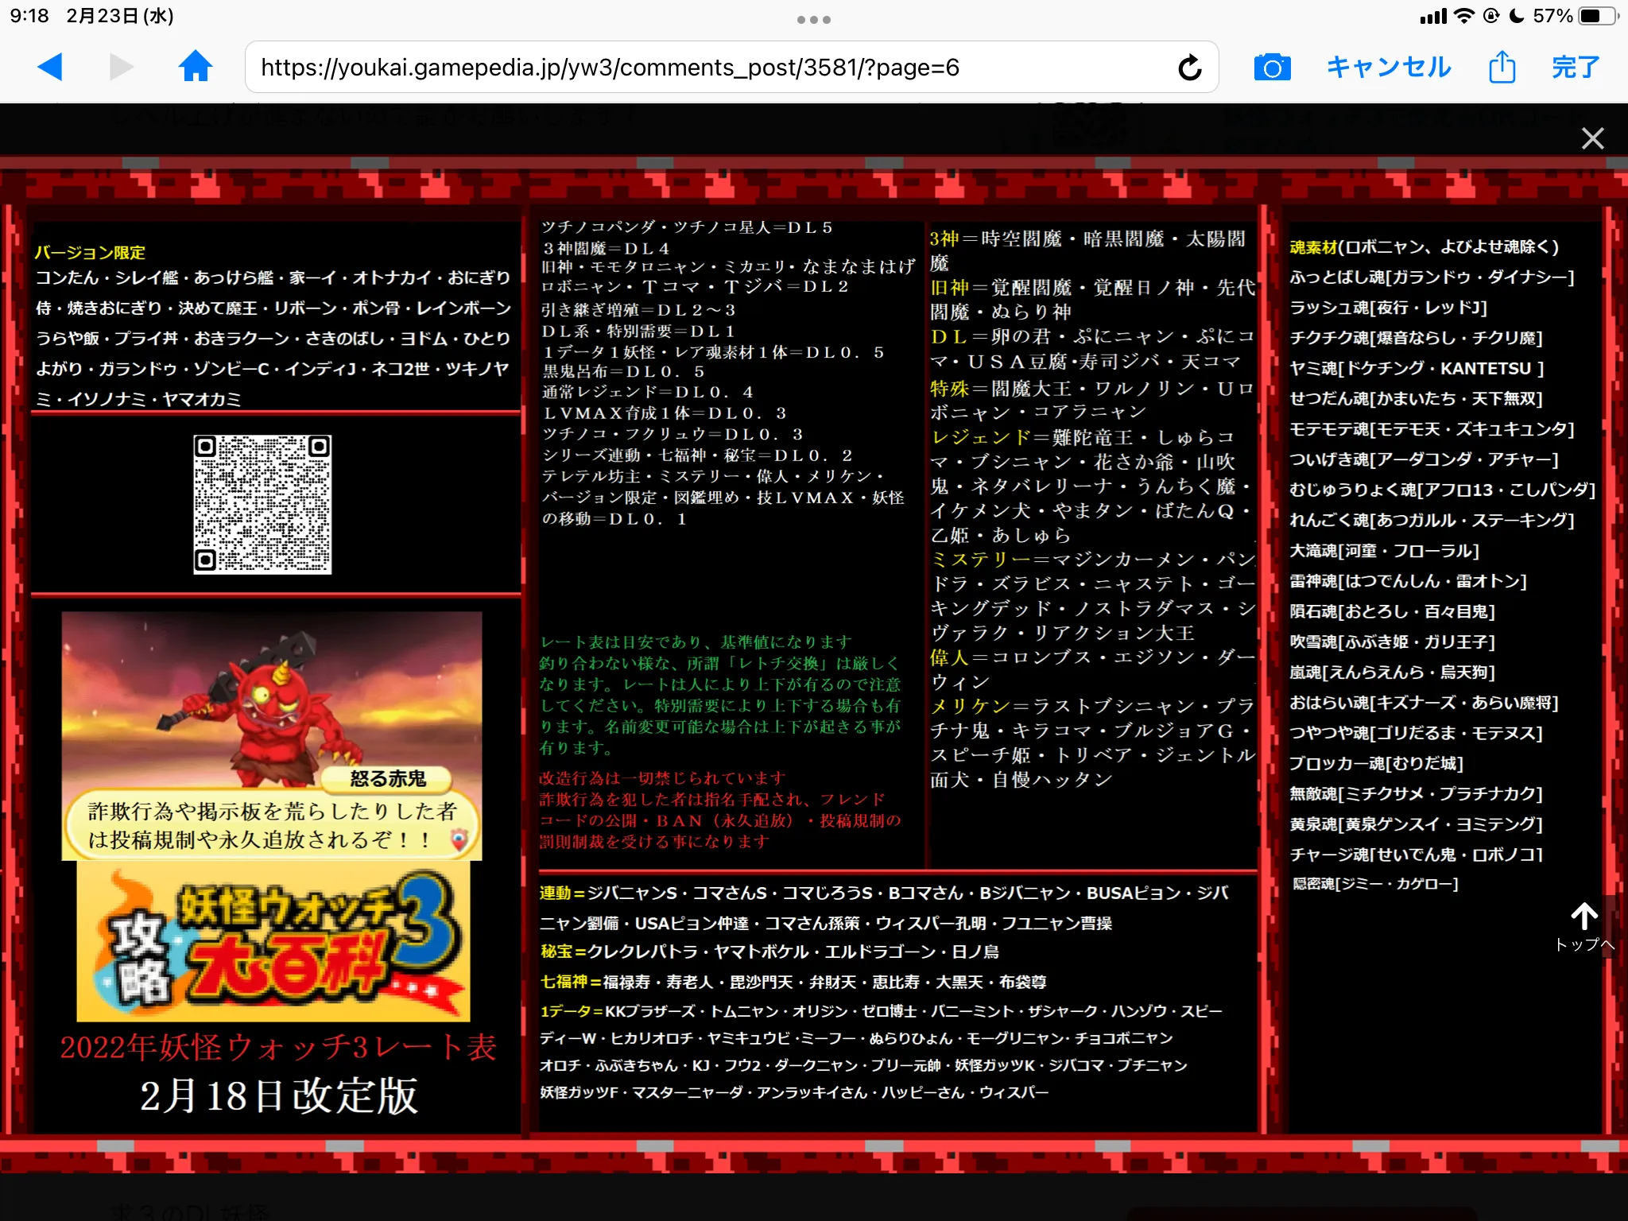Viewport: 1628px width, 1221px height.
Task: Tap the battery indicator in status bar
Action: coord(1597,16)
